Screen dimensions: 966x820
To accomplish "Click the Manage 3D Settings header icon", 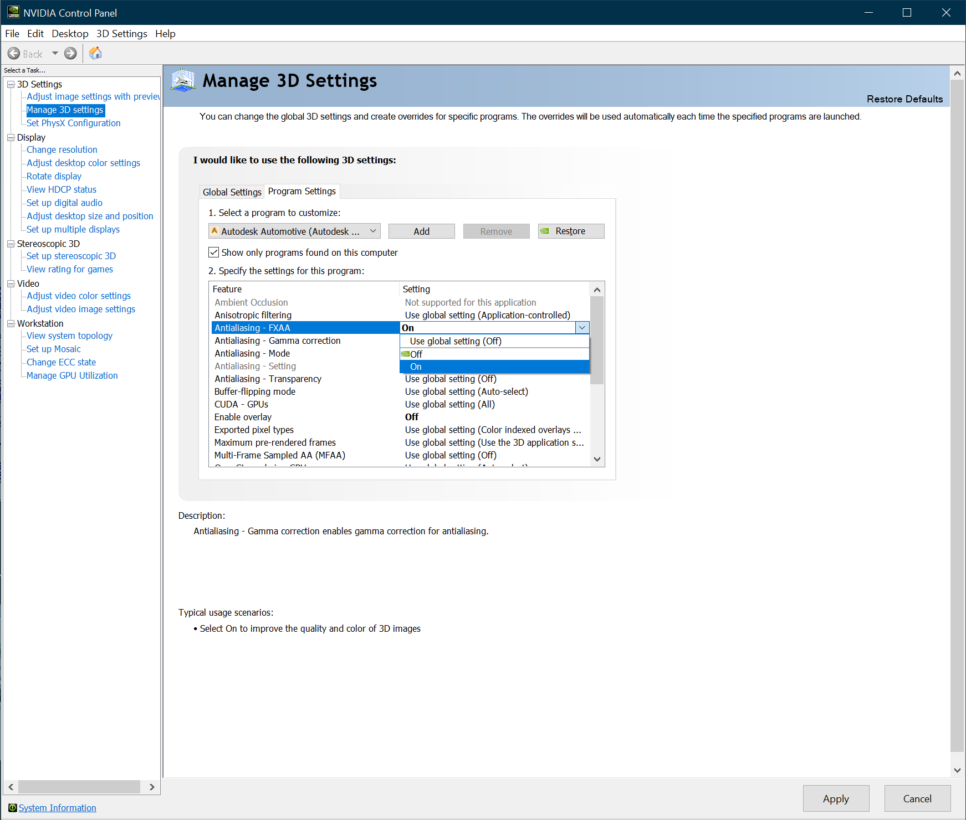I will pyautogui.click(x=183, y=81).
